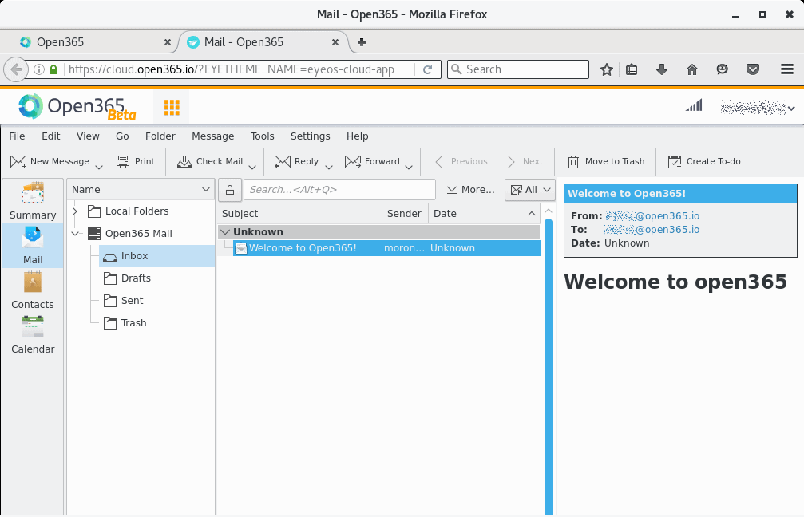
Task: Click the Open365 apps grid icon
Action: click(171, 107)
